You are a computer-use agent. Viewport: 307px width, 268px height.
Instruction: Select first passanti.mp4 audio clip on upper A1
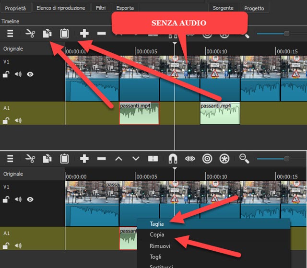point(139,113)
